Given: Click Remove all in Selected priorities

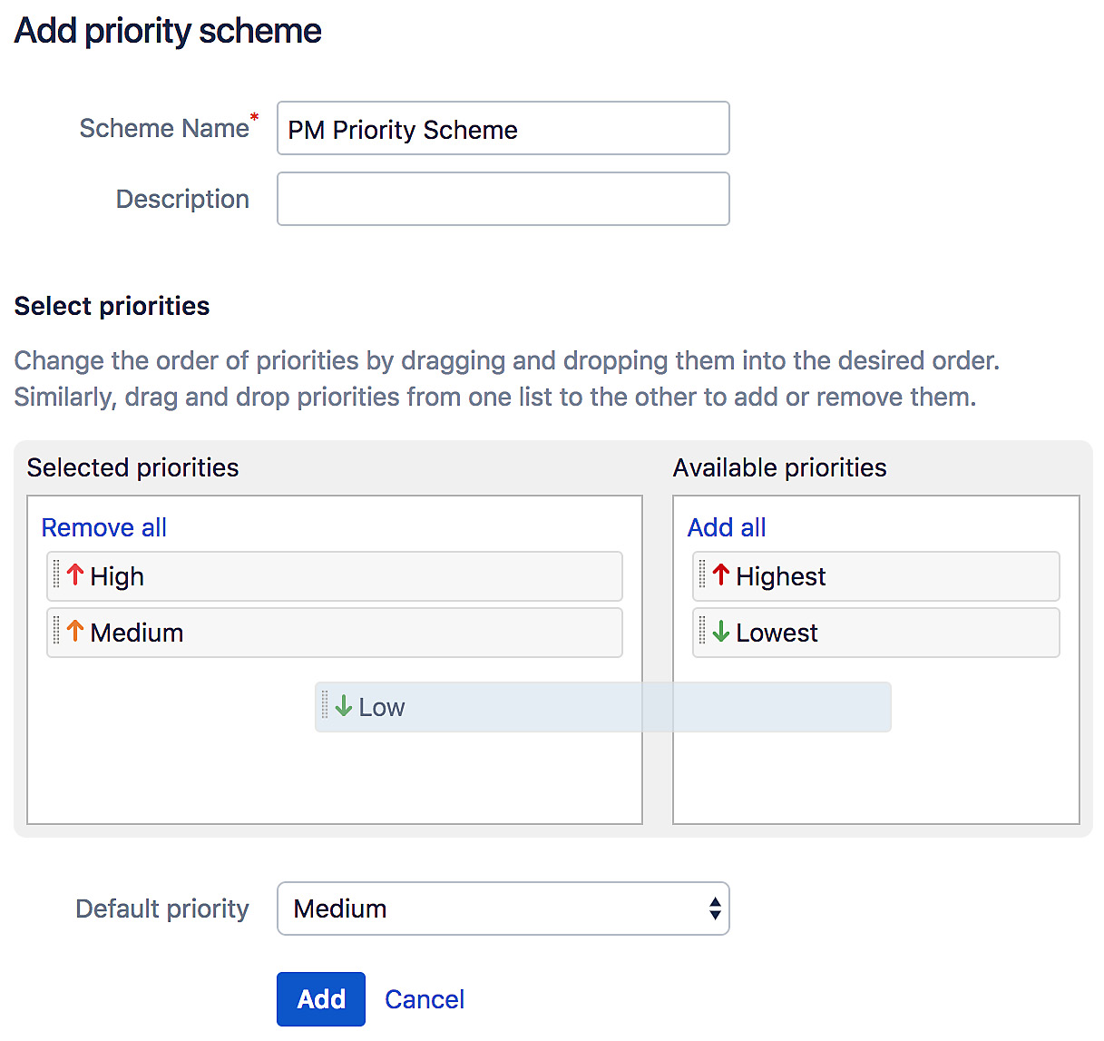Looking at the screenshot, I should pyautogui.click(x=103, y=527).
